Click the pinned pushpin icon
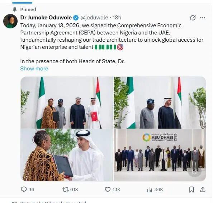Image resolution: width=213 pixels, height=203 pixels. [14, 10]
